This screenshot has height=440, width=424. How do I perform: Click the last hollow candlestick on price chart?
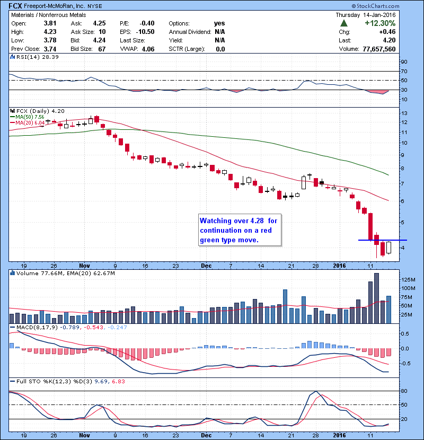(388, 248)
